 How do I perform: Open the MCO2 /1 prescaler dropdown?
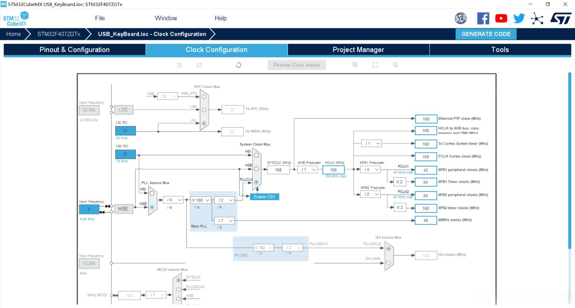point(156,295)
